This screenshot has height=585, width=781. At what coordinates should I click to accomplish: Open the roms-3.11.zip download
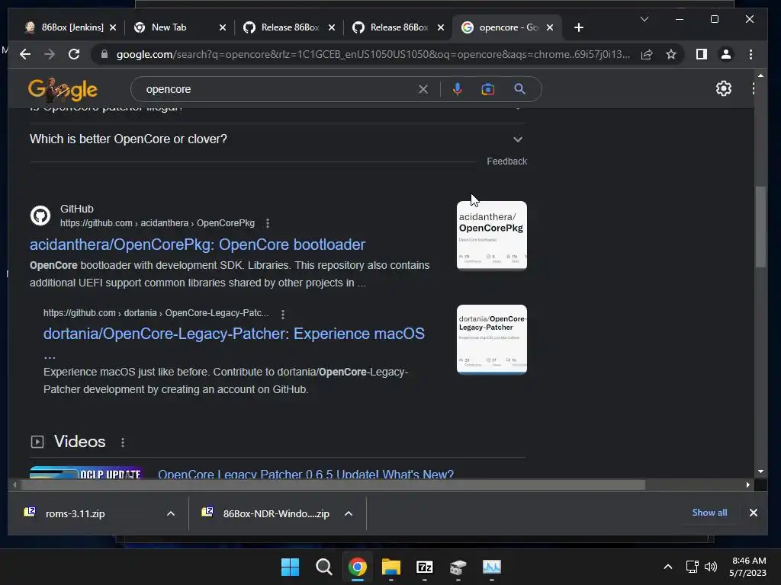[x=75, y=513]
